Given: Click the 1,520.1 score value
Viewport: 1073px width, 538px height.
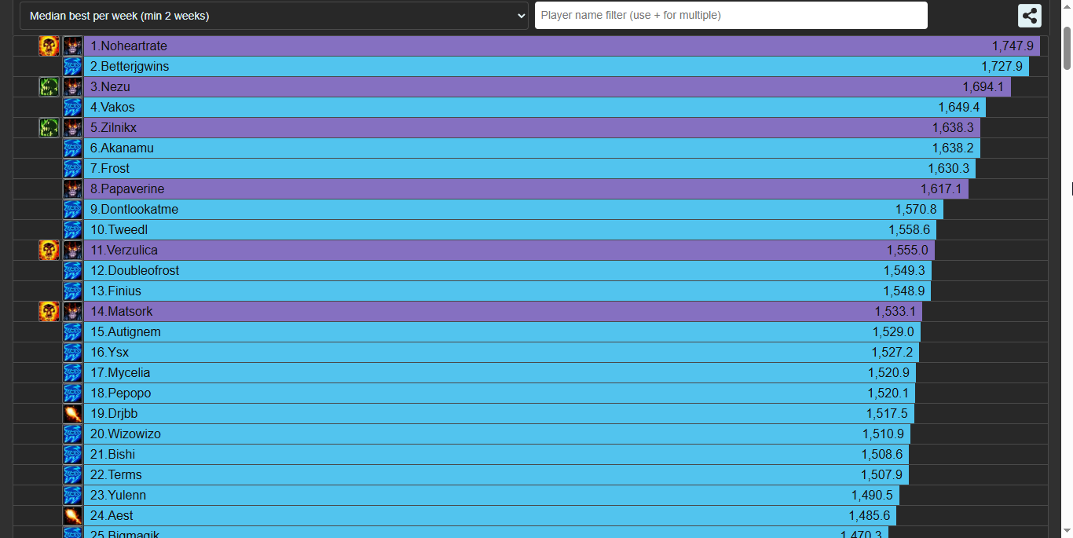Looking at the screenshot, I should (888, 393).
